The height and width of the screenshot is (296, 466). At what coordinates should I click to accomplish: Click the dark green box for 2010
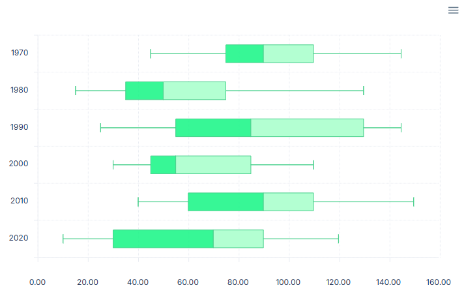tap(226, 202)
